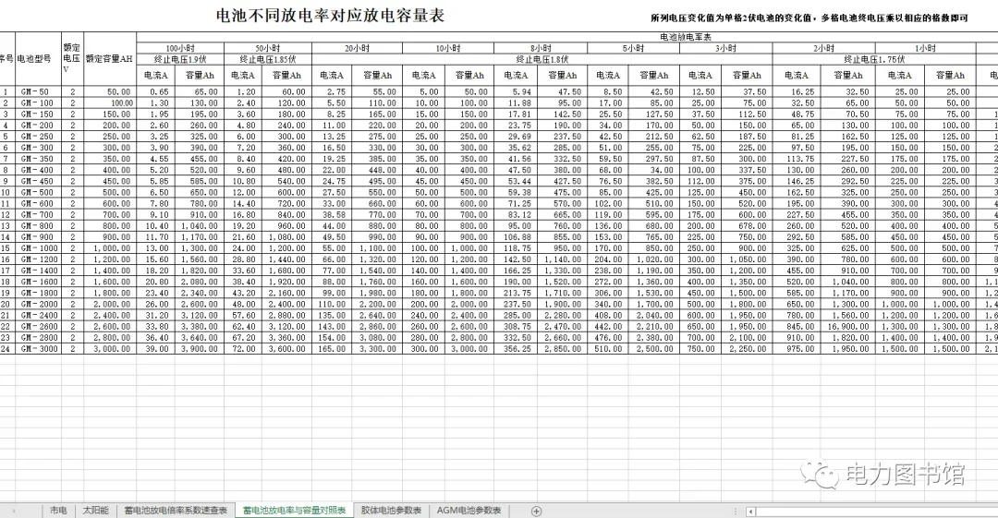Select the 38.58 current cell
The image size is (998, 518).
tap(332, 214)
